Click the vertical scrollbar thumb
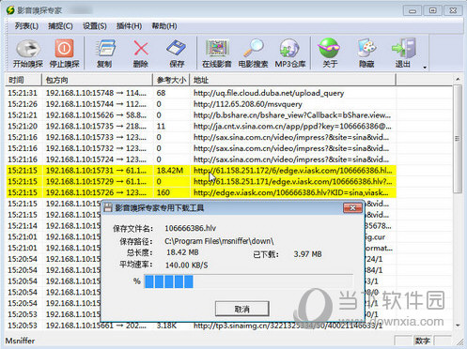This screenshot has height=349, width=467. pyautogui.click(x=458, y=139)
